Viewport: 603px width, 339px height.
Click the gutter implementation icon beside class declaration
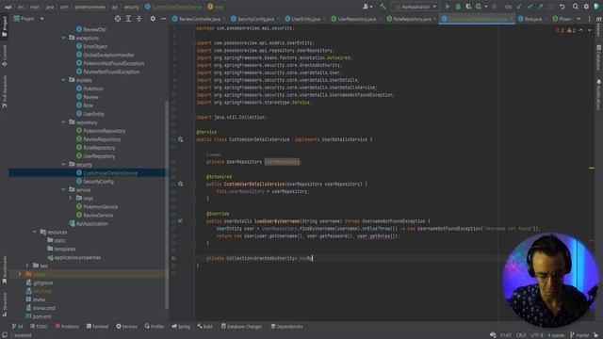pyautogui.click(x=180, y=139)
